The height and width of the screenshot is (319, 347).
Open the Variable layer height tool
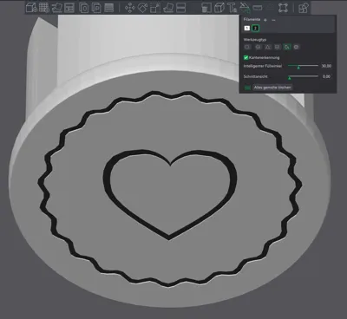coord(108,8)
